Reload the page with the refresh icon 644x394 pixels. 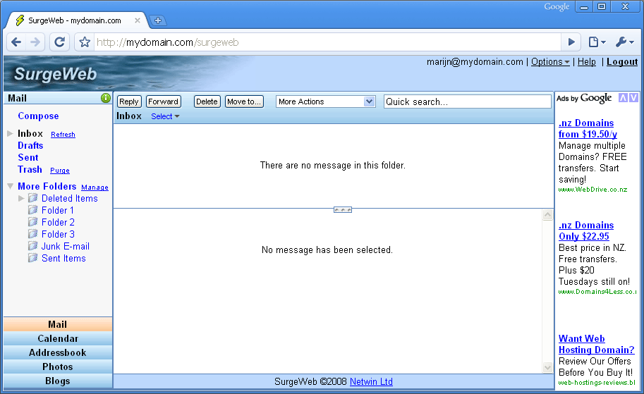click(x=59, y=42)
